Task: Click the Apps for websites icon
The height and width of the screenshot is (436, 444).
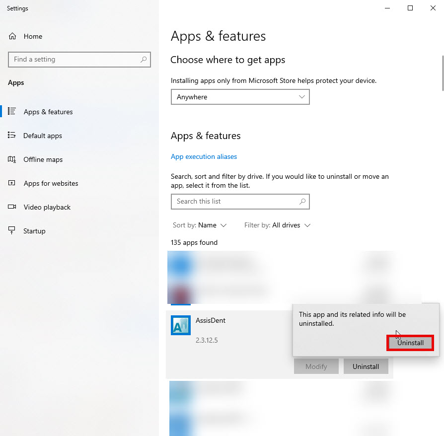Action: (11, 183)
